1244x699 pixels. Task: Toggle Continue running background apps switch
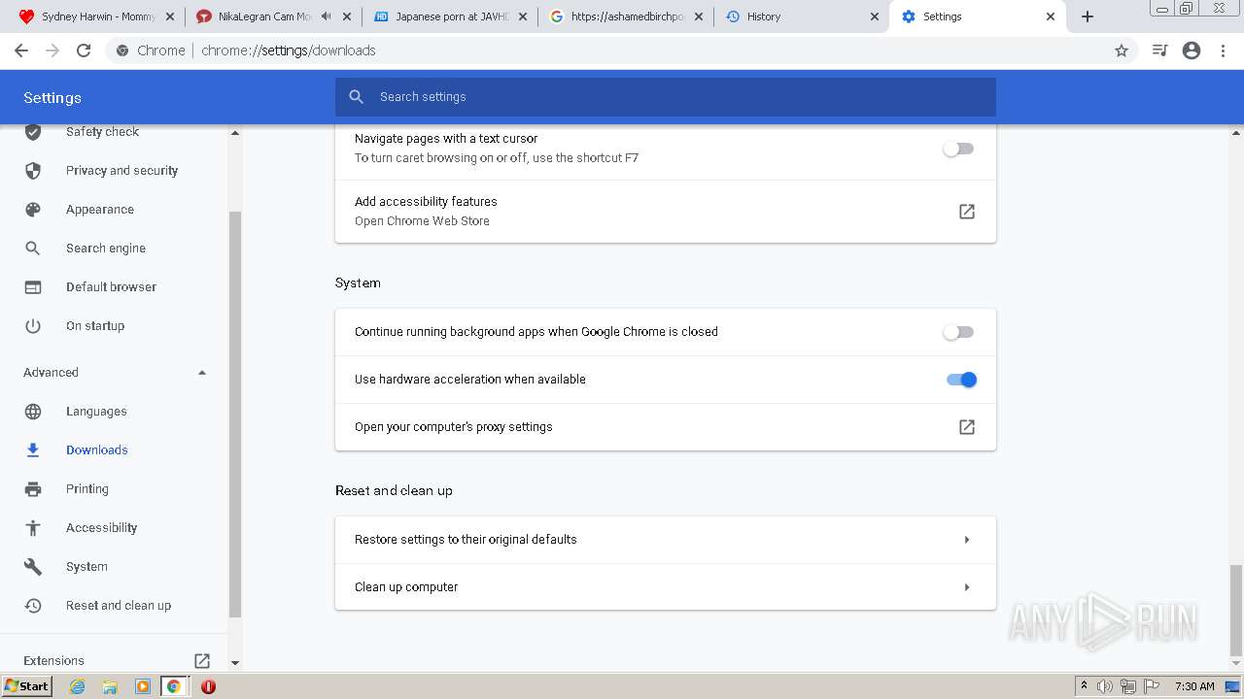coord(958,332)
